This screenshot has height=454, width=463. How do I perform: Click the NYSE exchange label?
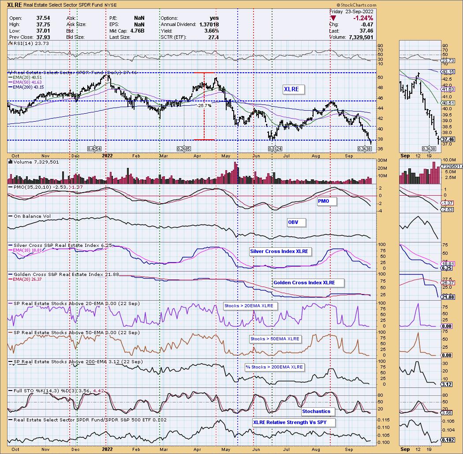tap(111, 5)
